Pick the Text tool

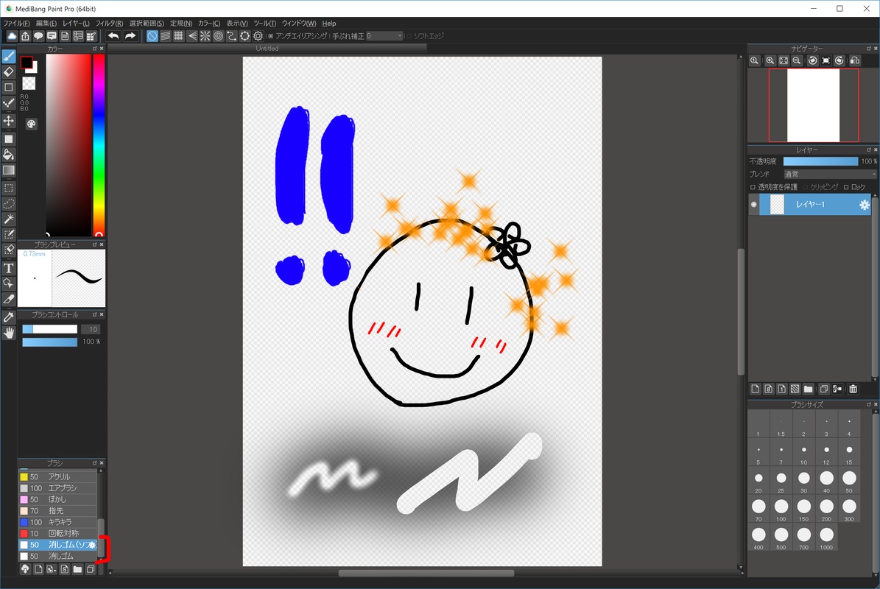[9, 268]
